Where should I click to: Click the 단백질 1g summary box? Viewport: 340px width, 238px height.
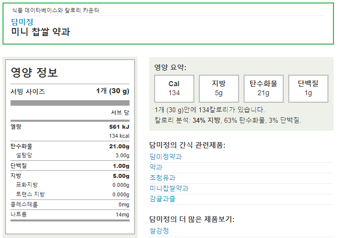[308, 89]
